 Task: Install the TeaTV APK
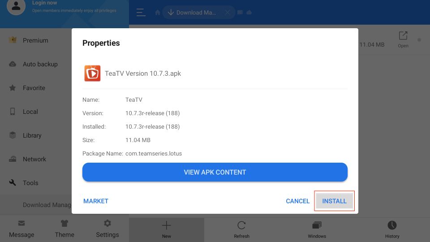point(334,201)
